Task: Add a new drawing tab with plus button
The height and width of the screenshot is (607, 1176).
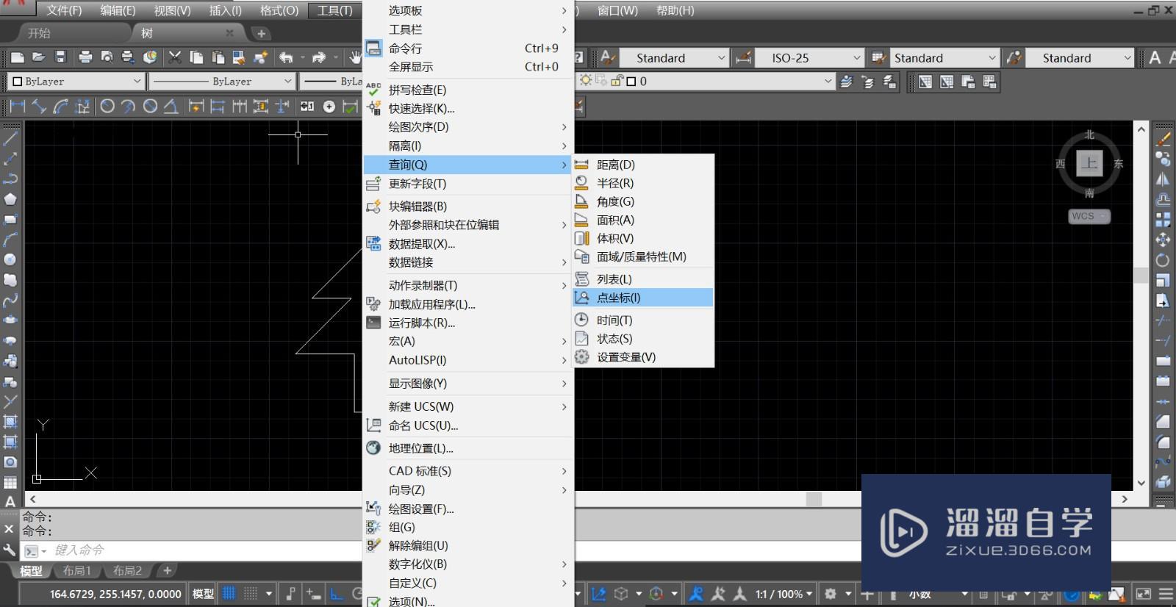Action: pos(261,33)
